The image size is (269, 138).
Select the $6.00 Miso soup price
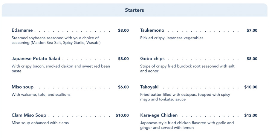pyautogui.click(x=123, y=87)
